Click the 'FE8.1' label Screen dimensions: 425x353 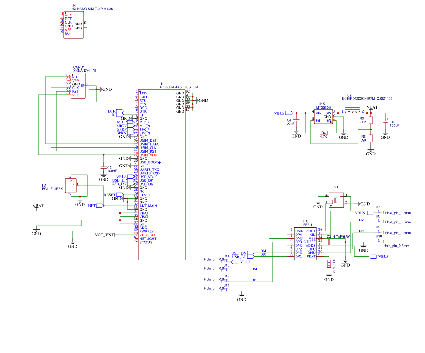point(308,225)
